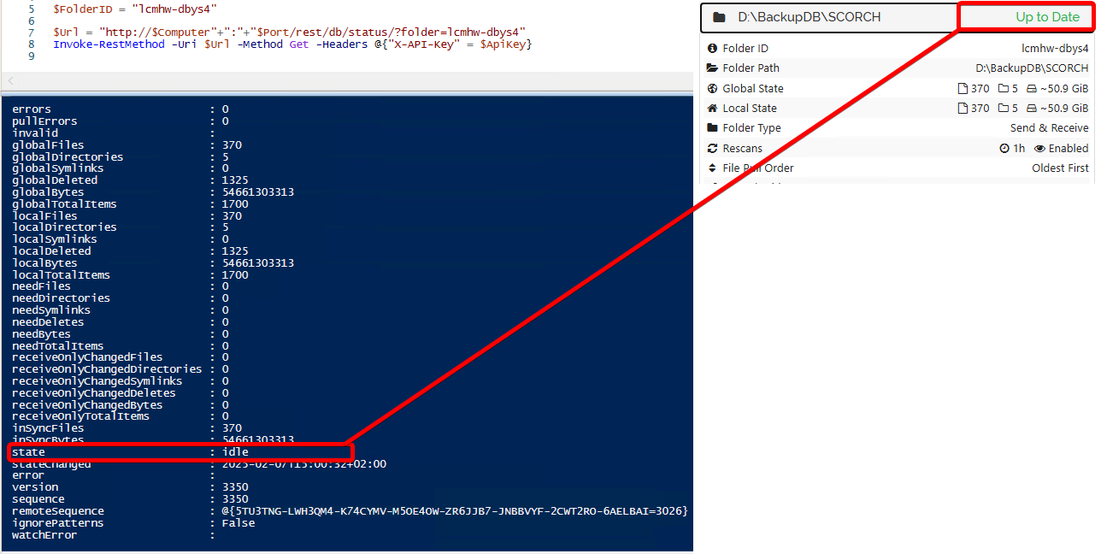Click the Folder ID info icon
Screen dimensions: 1101x554
(712, 49)
